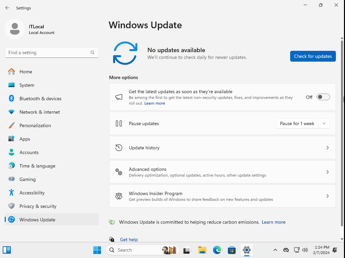This screenshot has height=258, width=345.
Task: Click the Home icon in sidebar
Action: [11, 72]
